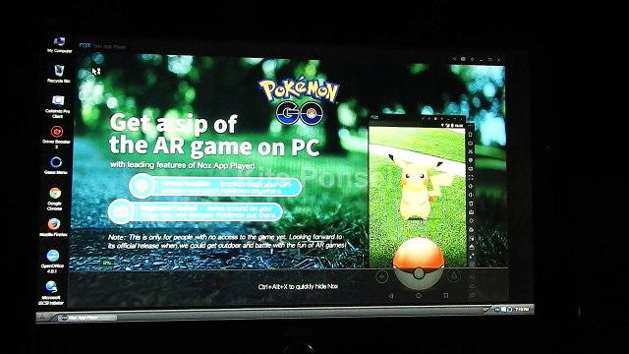
Task: Open My Computer desktop icon
Action: [x=59, y=45]
